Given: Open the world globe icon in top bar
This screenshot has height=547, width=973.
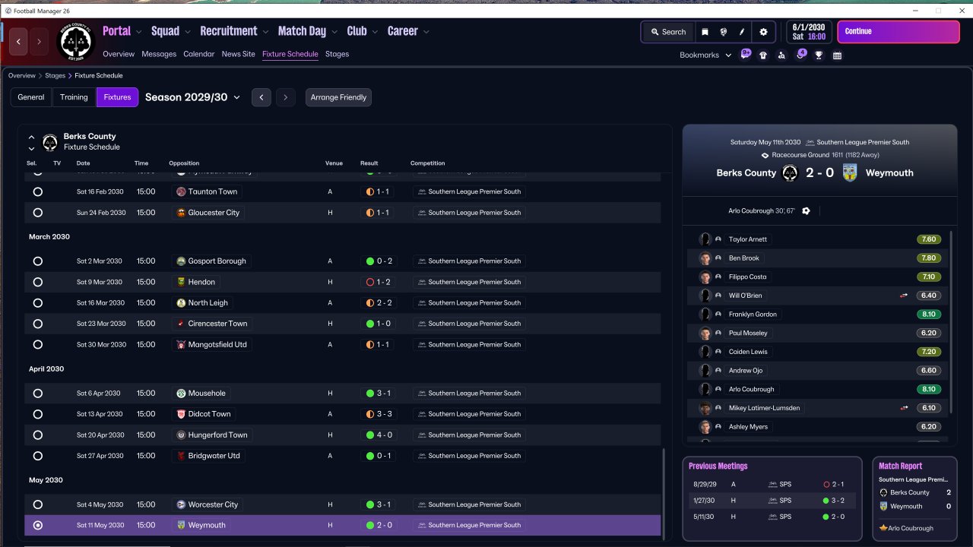Looking at the screenshot, I should click(x=724, y=32).
